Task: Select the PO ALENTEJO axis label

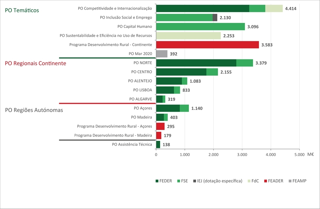Action: point(140,81)
